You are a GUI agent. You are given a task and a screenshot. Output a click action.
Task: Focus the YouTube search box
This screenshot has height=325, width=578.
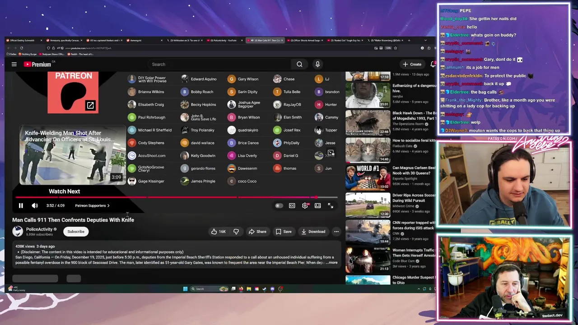(x=220, y=64)
